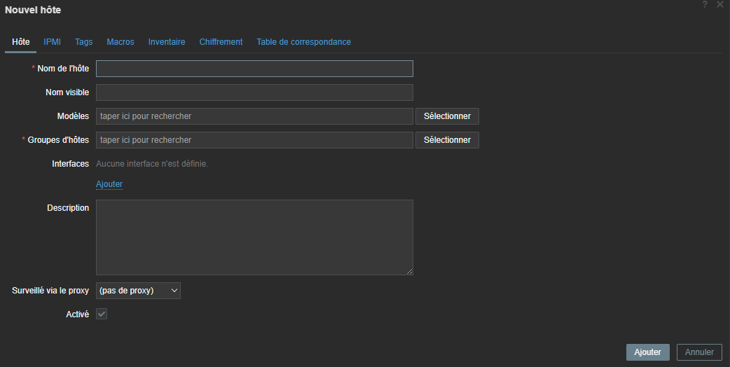Show the Chiffrement tab
The height and width of the screenshot is (367, 730).
221,42
